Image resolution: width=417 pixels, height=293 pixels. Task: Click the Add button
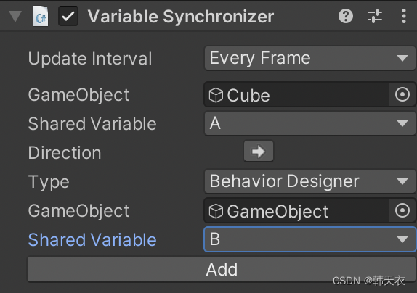[x=222, y=269]
